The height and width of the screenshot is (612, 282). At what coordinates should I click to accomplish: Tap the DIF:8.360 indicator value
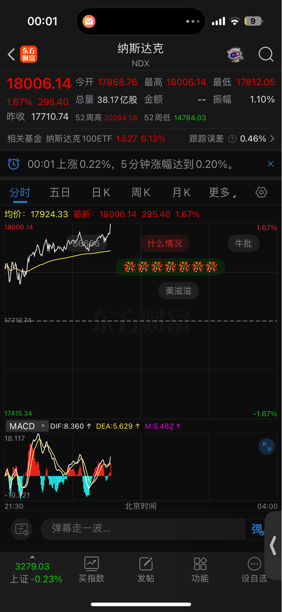coord(71,426)
